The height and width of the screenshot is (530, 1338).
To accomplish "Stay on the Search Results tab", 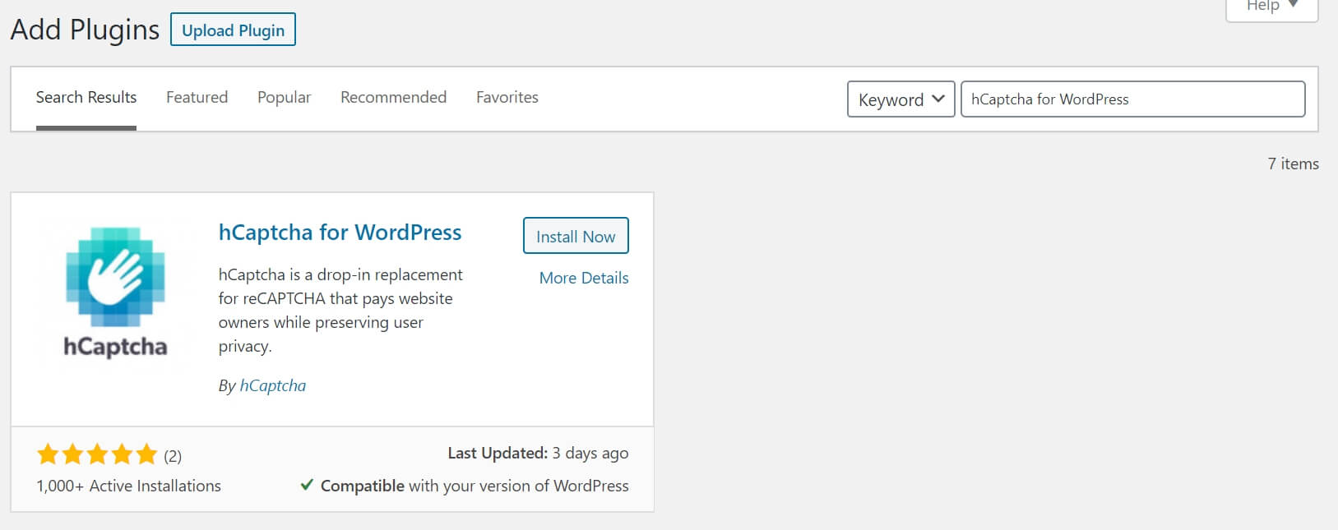I will [x=86, y=97].
